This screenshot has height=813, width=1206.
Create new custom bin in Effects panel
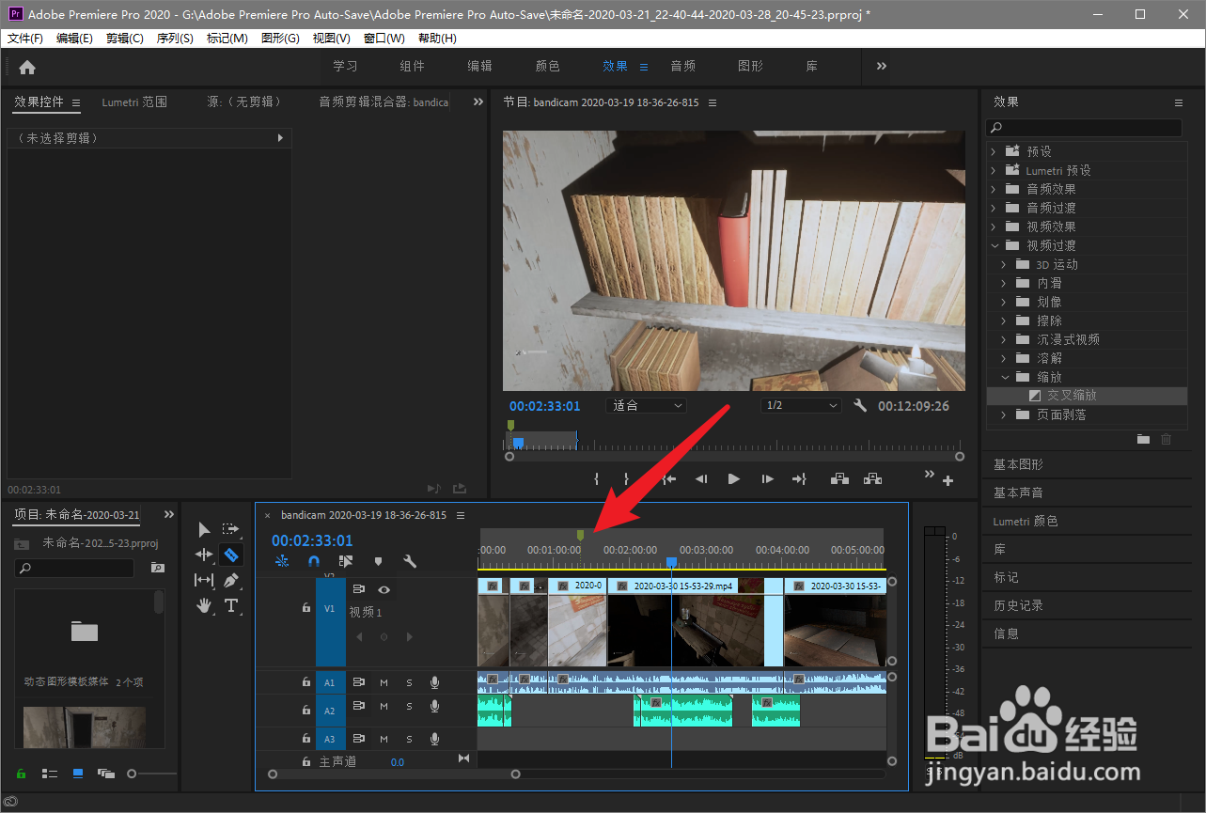pyautogui.click(x=1143, y=439)
